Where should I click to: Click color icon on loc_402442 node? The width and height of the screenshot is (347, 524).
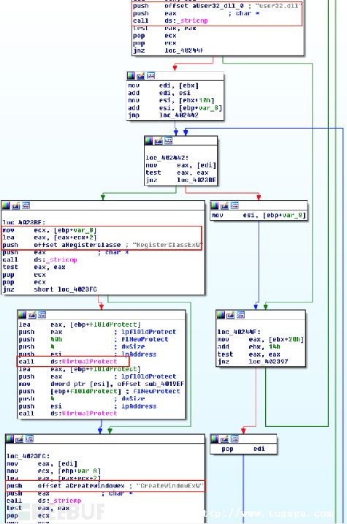click(149, 141)
